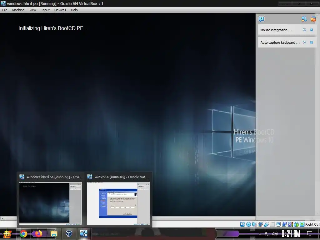Click the volume speaker tray icon
The image size is (320, 240).
[x=275, y=234]
